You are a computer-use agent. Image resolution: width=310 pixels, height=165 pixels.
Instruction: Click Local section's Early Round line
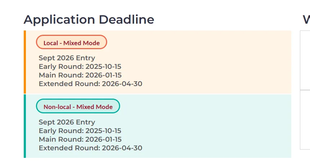[80, 67]
